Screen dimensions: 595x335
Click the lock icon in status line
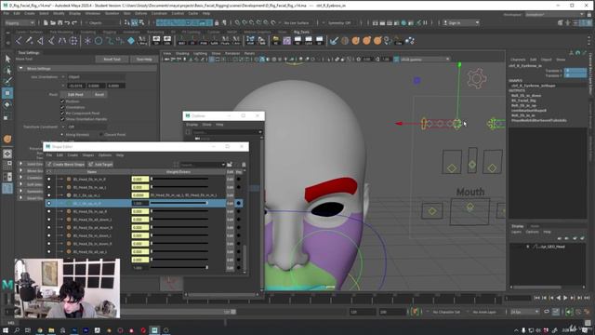click(217, 22)
